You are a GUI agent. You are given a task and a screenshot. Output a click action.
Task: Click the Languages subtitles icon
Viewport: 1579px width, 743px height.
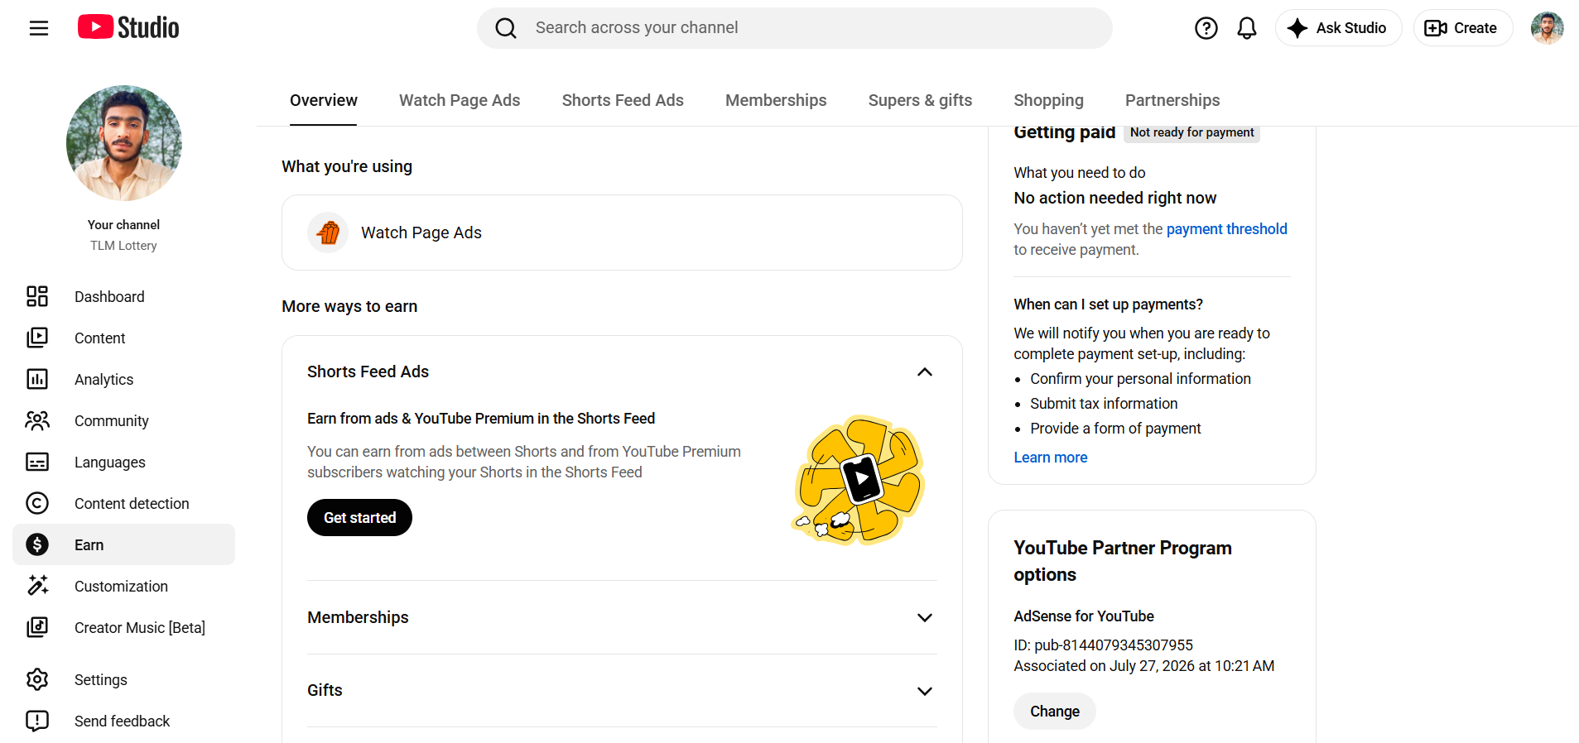[x=37, y=462]
